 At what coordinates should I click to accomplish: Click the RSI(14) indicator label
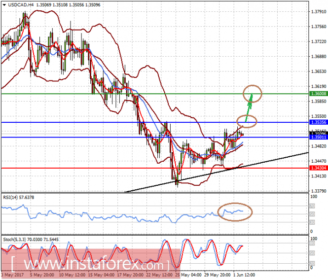pyautogui.click(x=19, y=197)
